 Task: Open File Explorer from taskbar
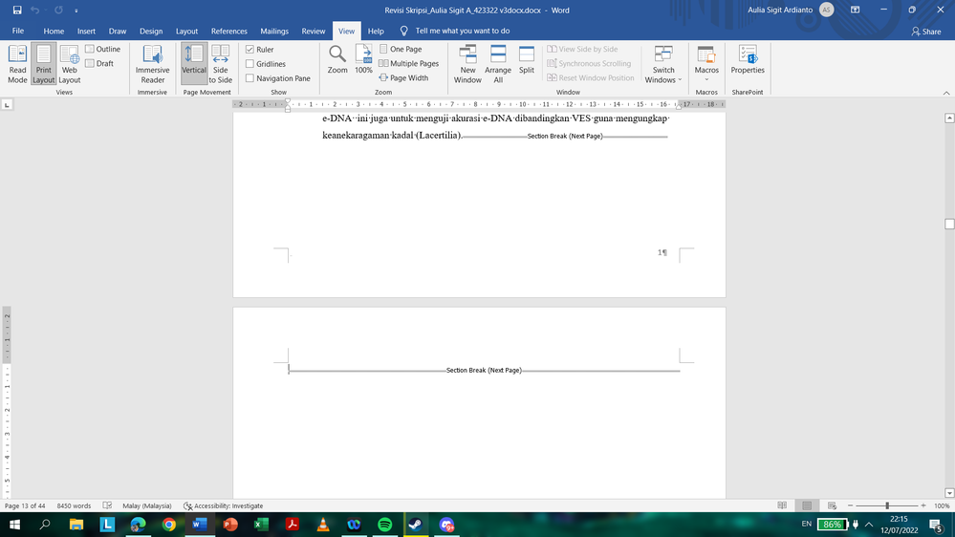pos(76,525)
